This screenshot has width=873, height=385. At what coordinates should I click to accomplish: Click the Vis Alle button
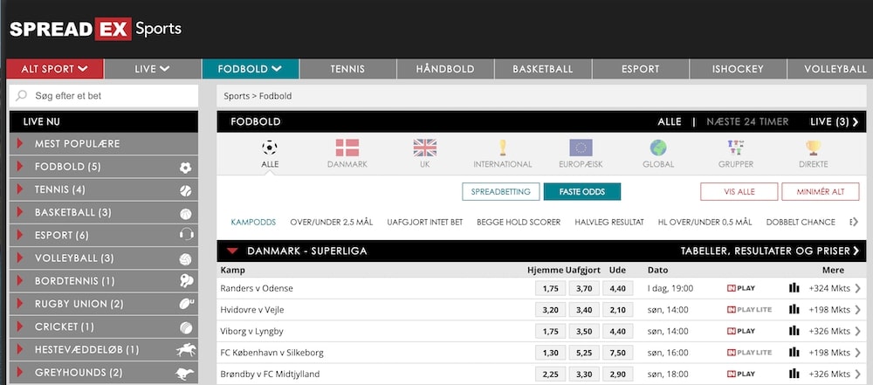(x=739, y=192)
